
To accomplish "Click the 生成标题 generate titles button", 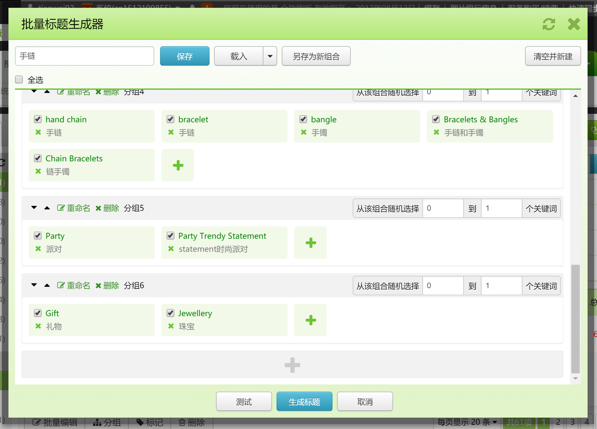I will [304, 401].
